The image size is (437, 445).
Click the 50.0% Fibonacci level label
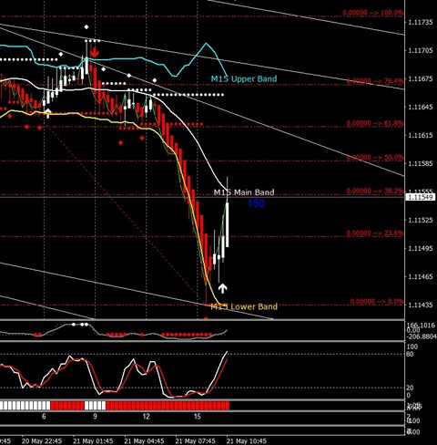coord(375,158)
